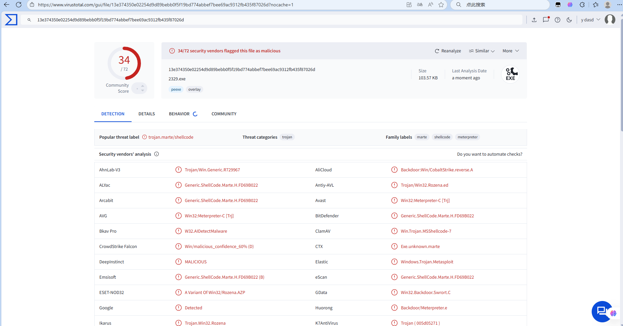Click 'Do you want to automate checks?' link

click(x=490, y=154)
